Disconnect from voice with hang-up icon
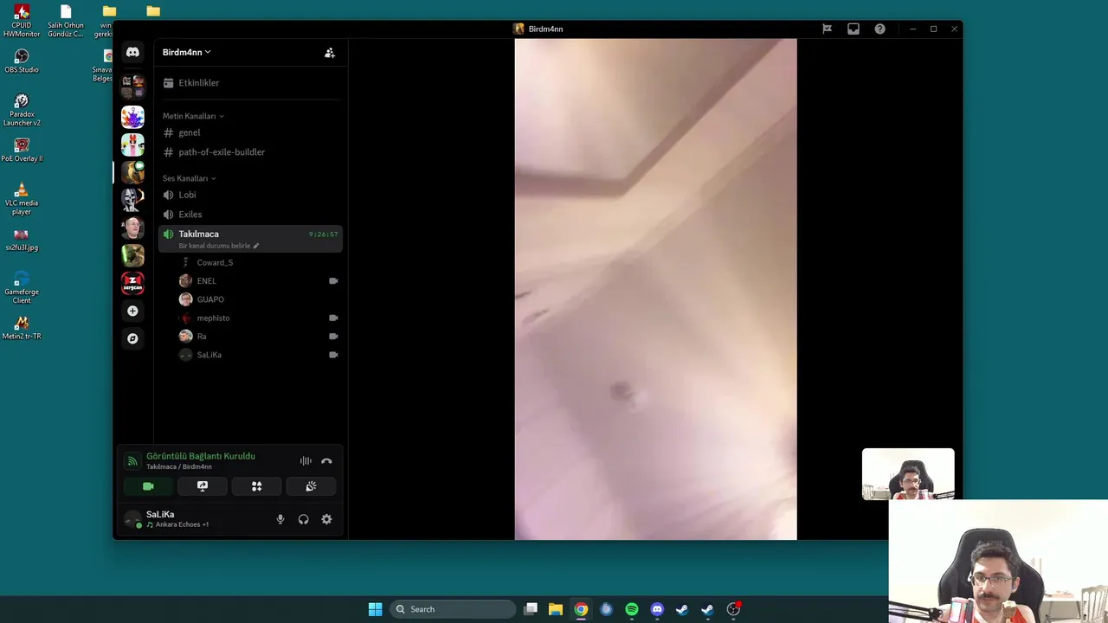The width and height of the screenshot is (1108, 623). pos(326,461)
